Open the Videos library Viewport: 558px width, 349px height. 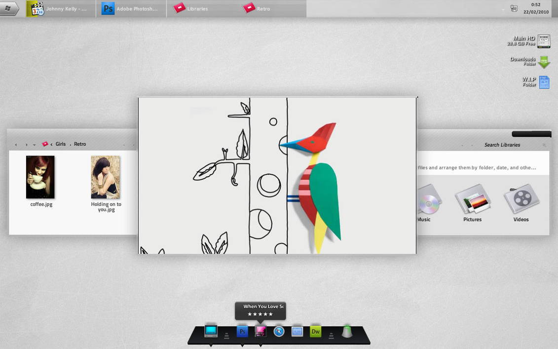point(521,203)
